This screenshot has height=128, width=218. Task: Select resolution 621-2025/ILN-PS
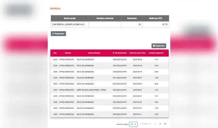120,78
